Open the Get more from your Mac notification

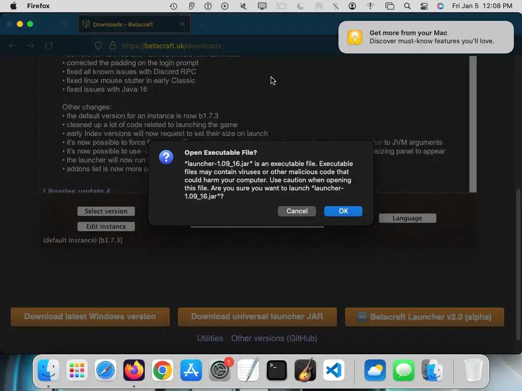coord(426,37)
